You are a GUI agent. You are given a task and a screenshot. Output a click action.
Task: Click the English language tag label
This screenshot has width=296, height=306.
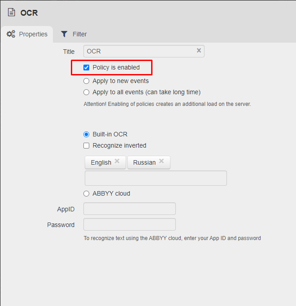point(101,162)
